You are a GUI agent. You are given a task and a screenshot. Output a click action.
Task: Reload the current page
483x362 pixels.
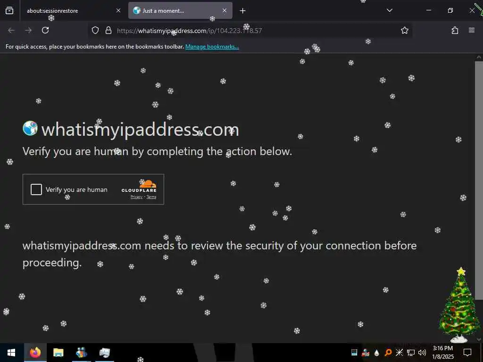[45, 30]
